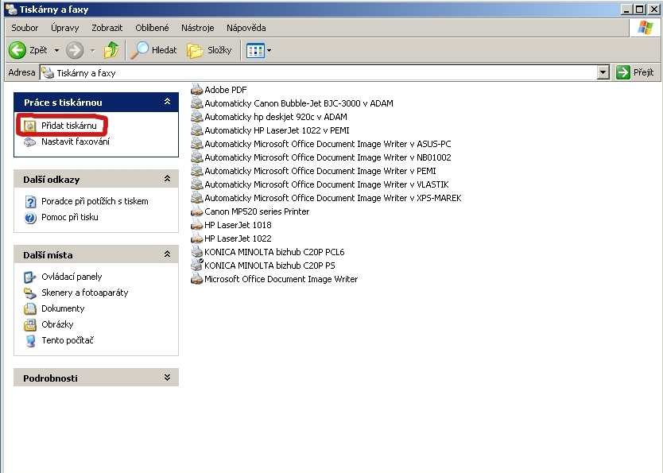Click the Nastavit faxování fax icon
Screen dimensions: 663x473
pos(29,142)
